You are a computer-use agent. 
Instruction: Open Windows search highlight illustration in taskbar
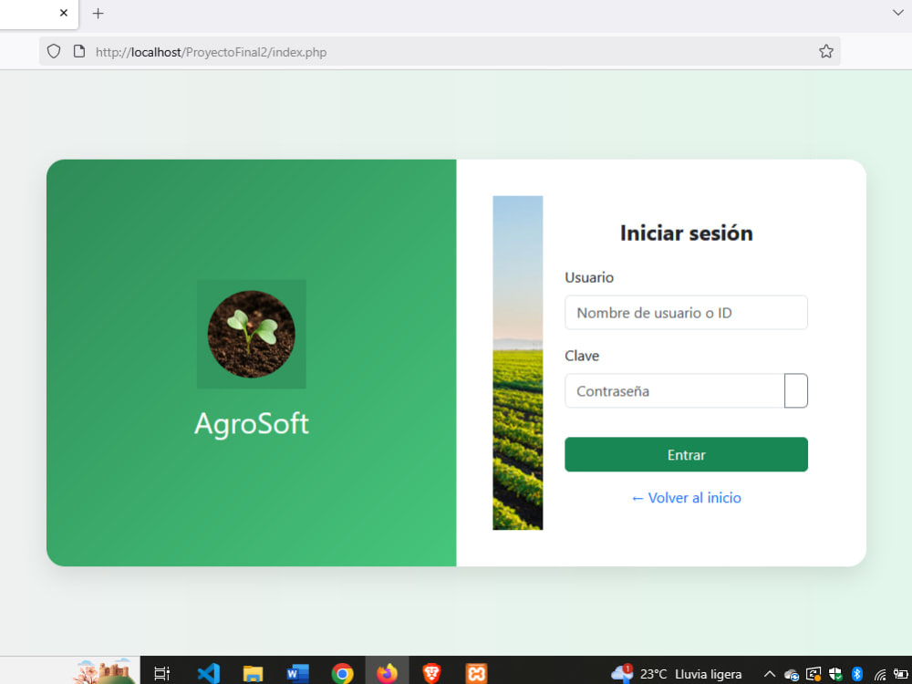pyautogui.click(x=104, y=672)
